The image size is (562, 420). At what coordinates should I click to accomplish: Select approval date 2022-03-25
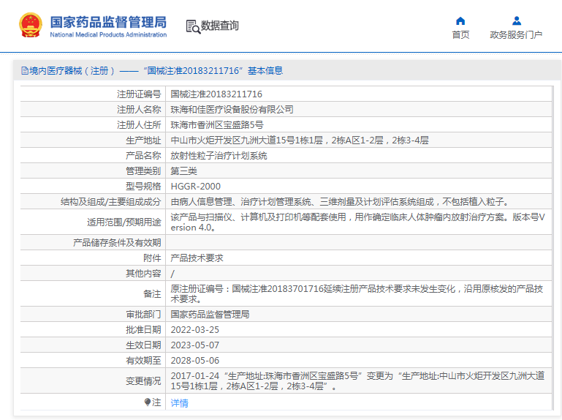pyautogui.click(x=195, y=330)
